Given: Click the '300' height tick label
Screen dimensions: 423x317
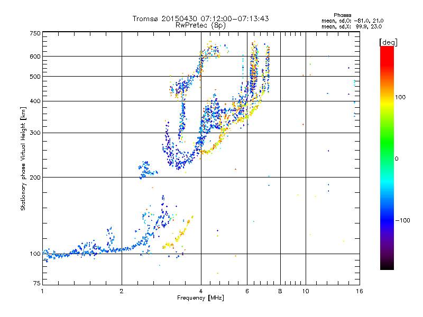Looking at the screenshot, I should click(x=35, y=133).
